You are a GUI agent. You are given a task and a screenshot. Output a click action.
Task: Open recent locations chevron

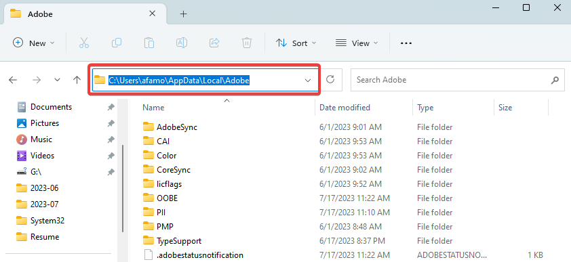point(57,80)
